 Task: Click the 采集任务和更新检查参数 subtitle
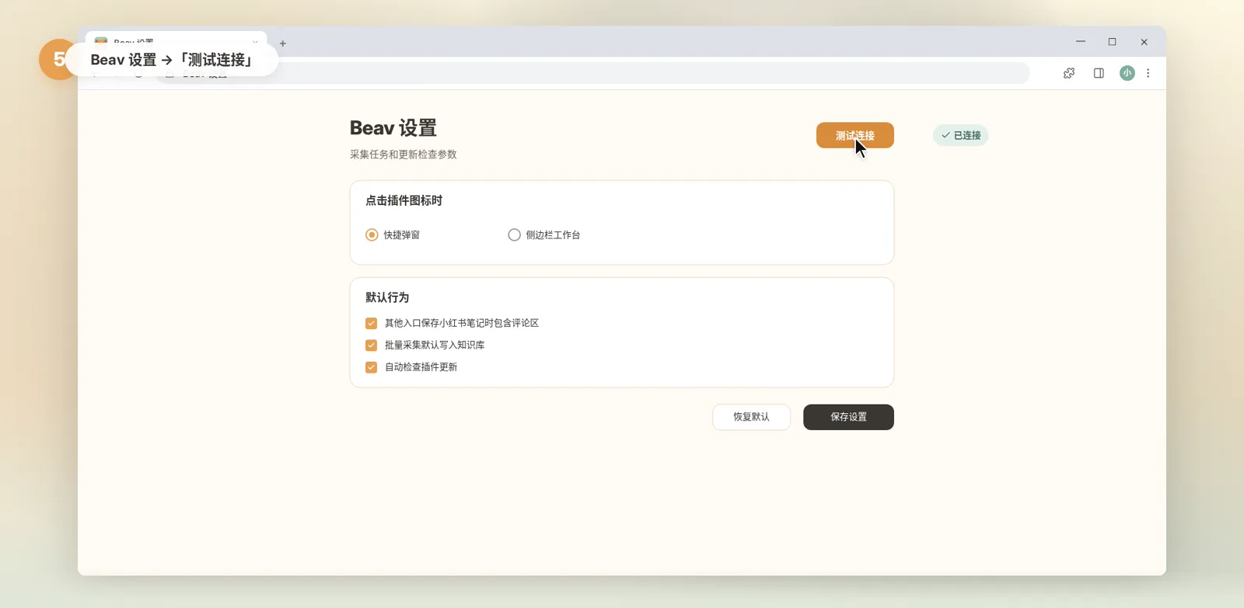point(404,155)
